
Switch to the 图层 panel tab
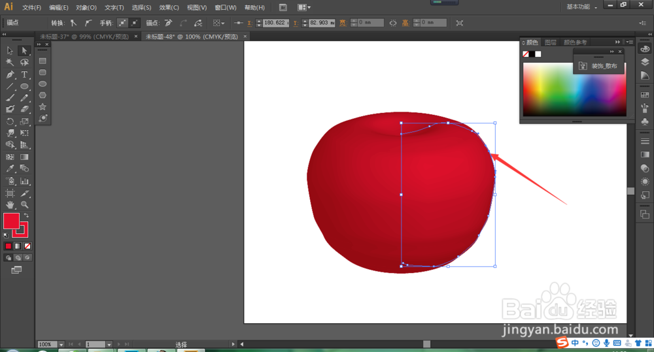(551, 42)
